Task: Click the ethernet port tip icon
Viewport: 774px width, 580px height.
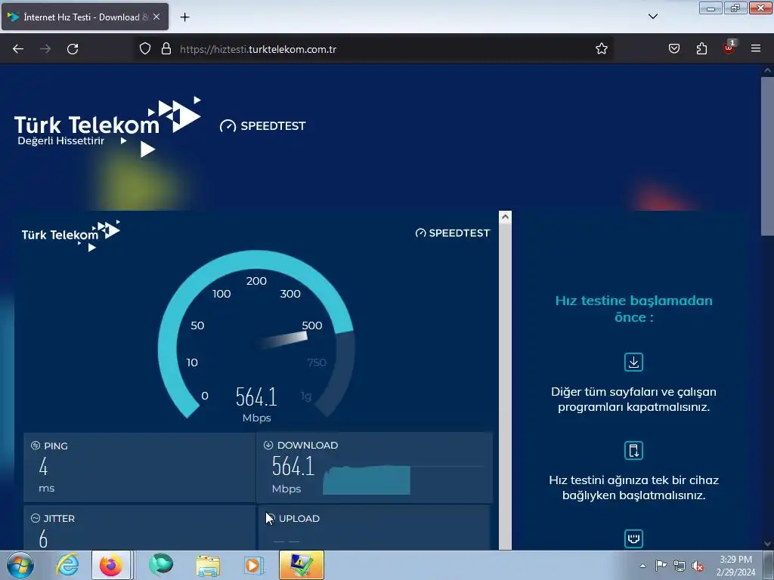Action: tap(634, 538)
